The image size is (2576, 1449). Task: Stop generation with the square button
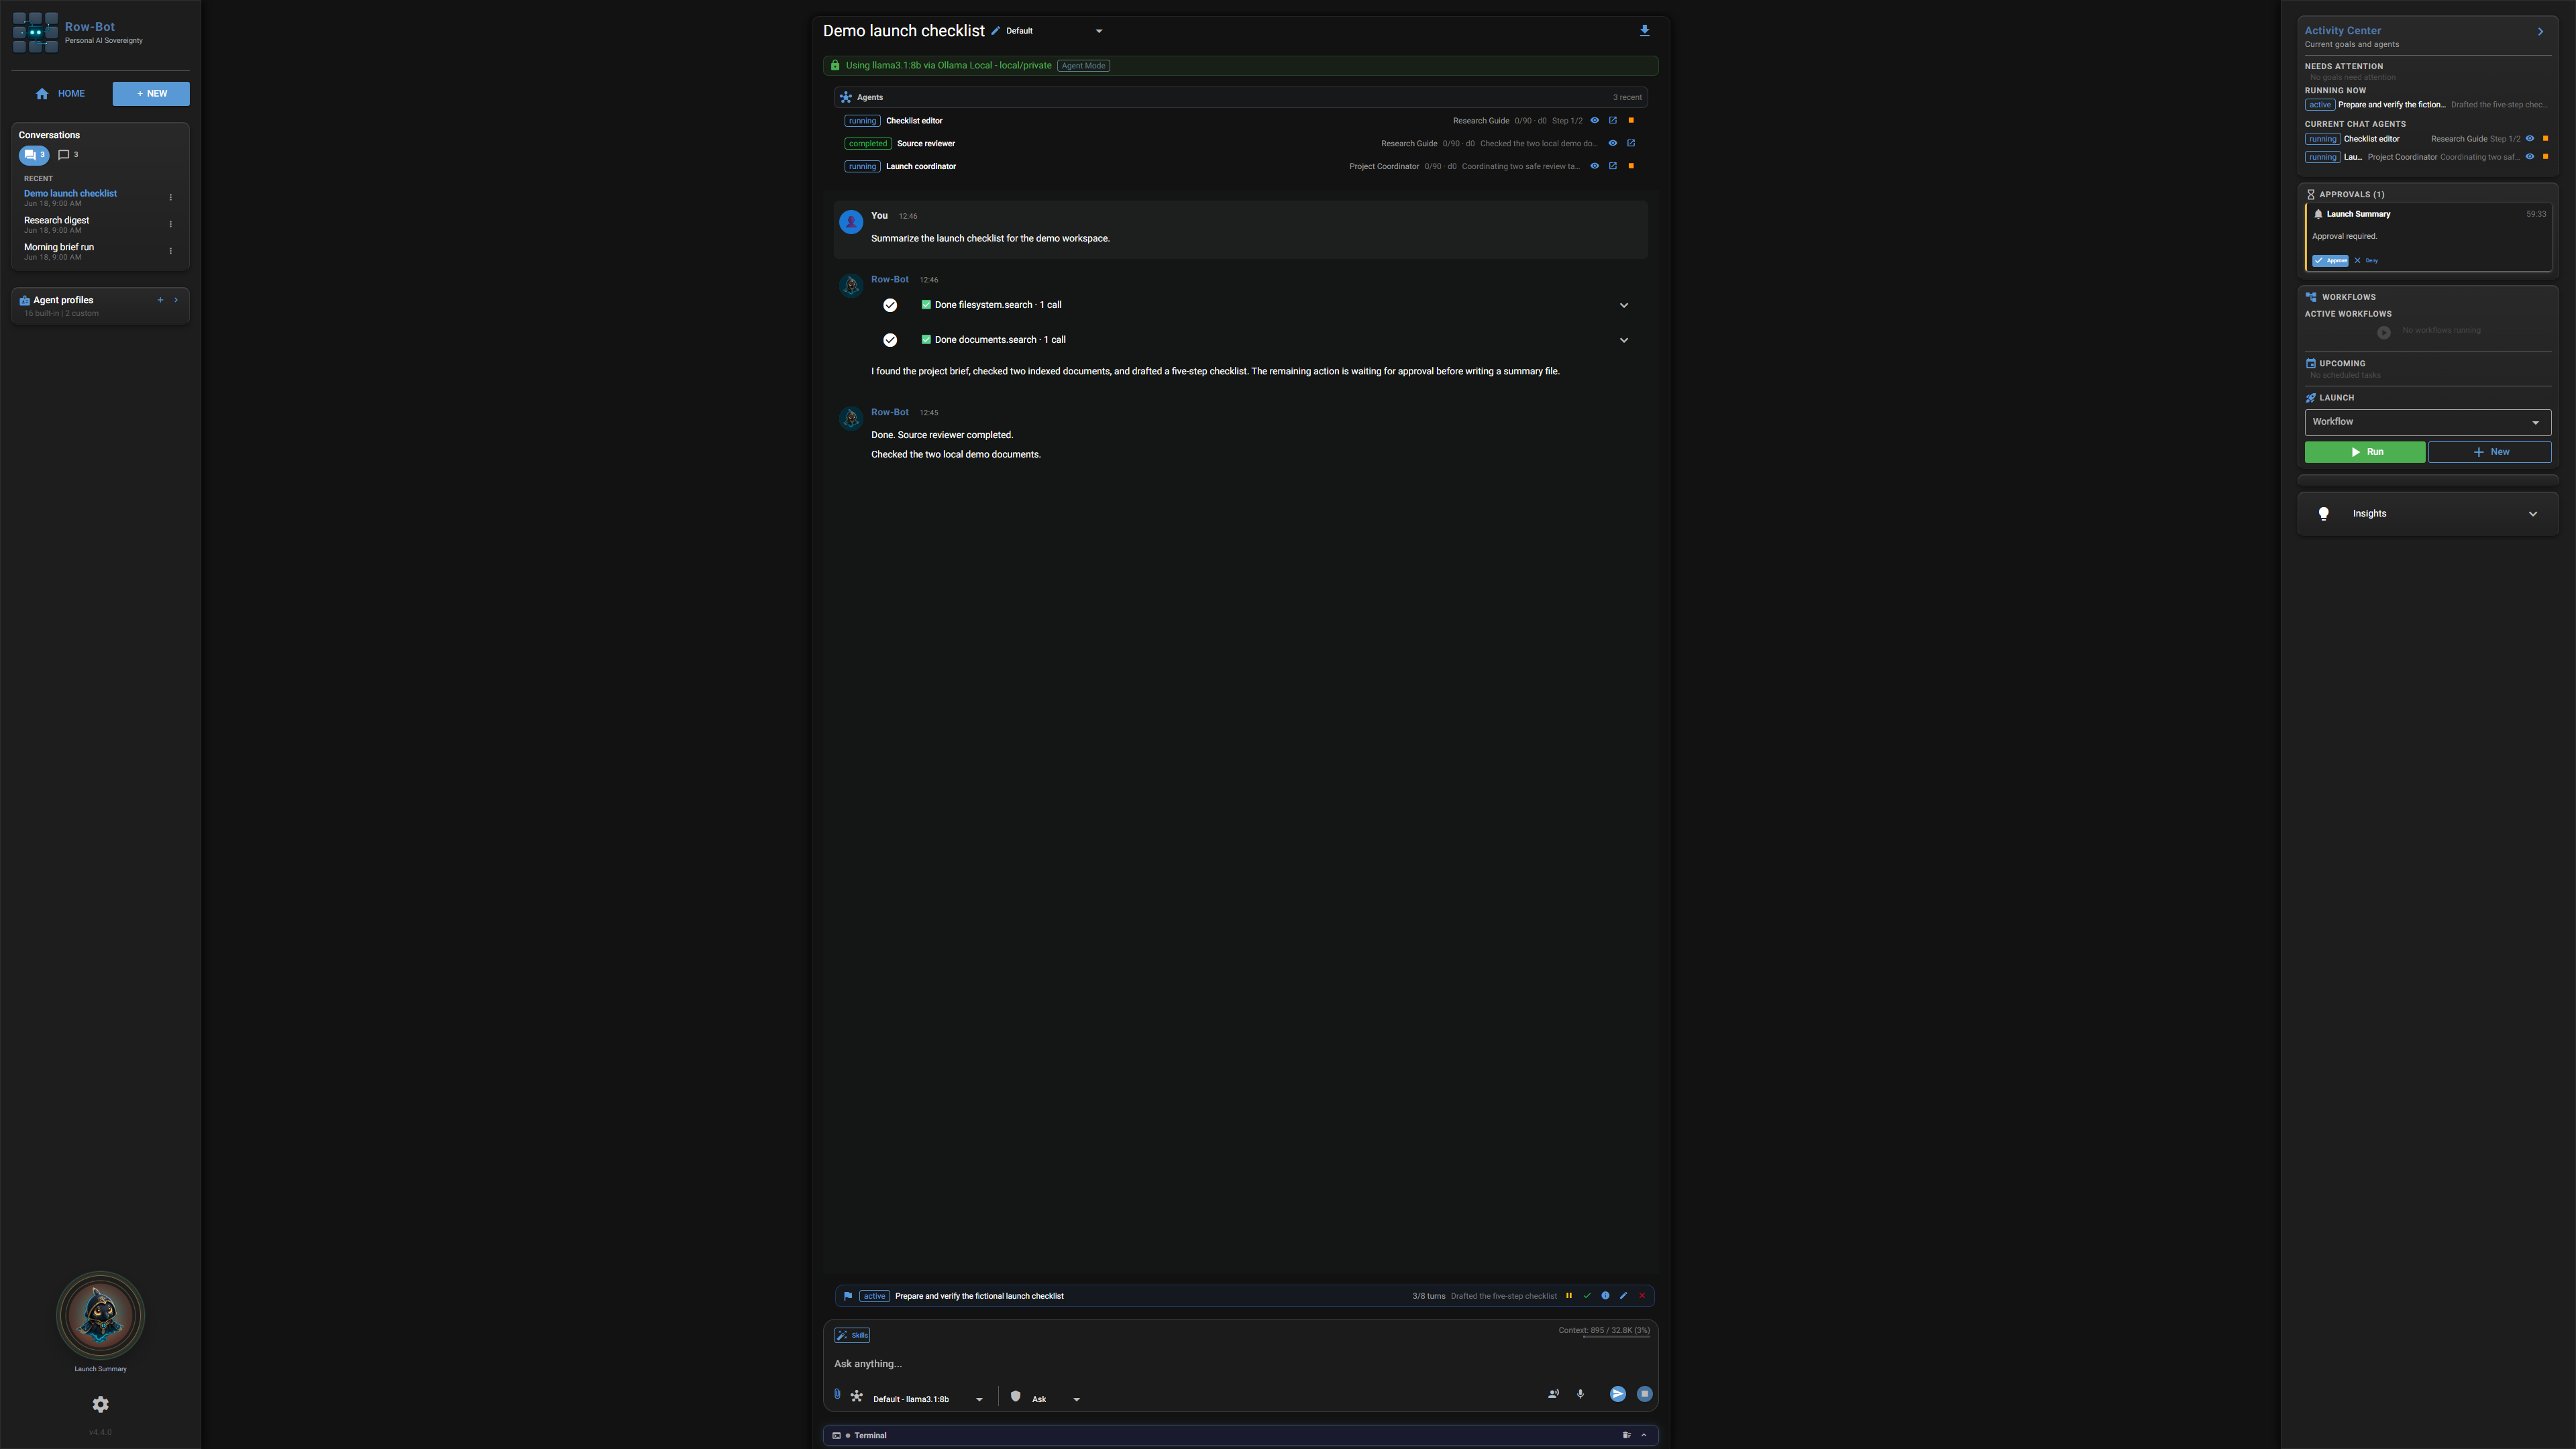(1644, 1394)
